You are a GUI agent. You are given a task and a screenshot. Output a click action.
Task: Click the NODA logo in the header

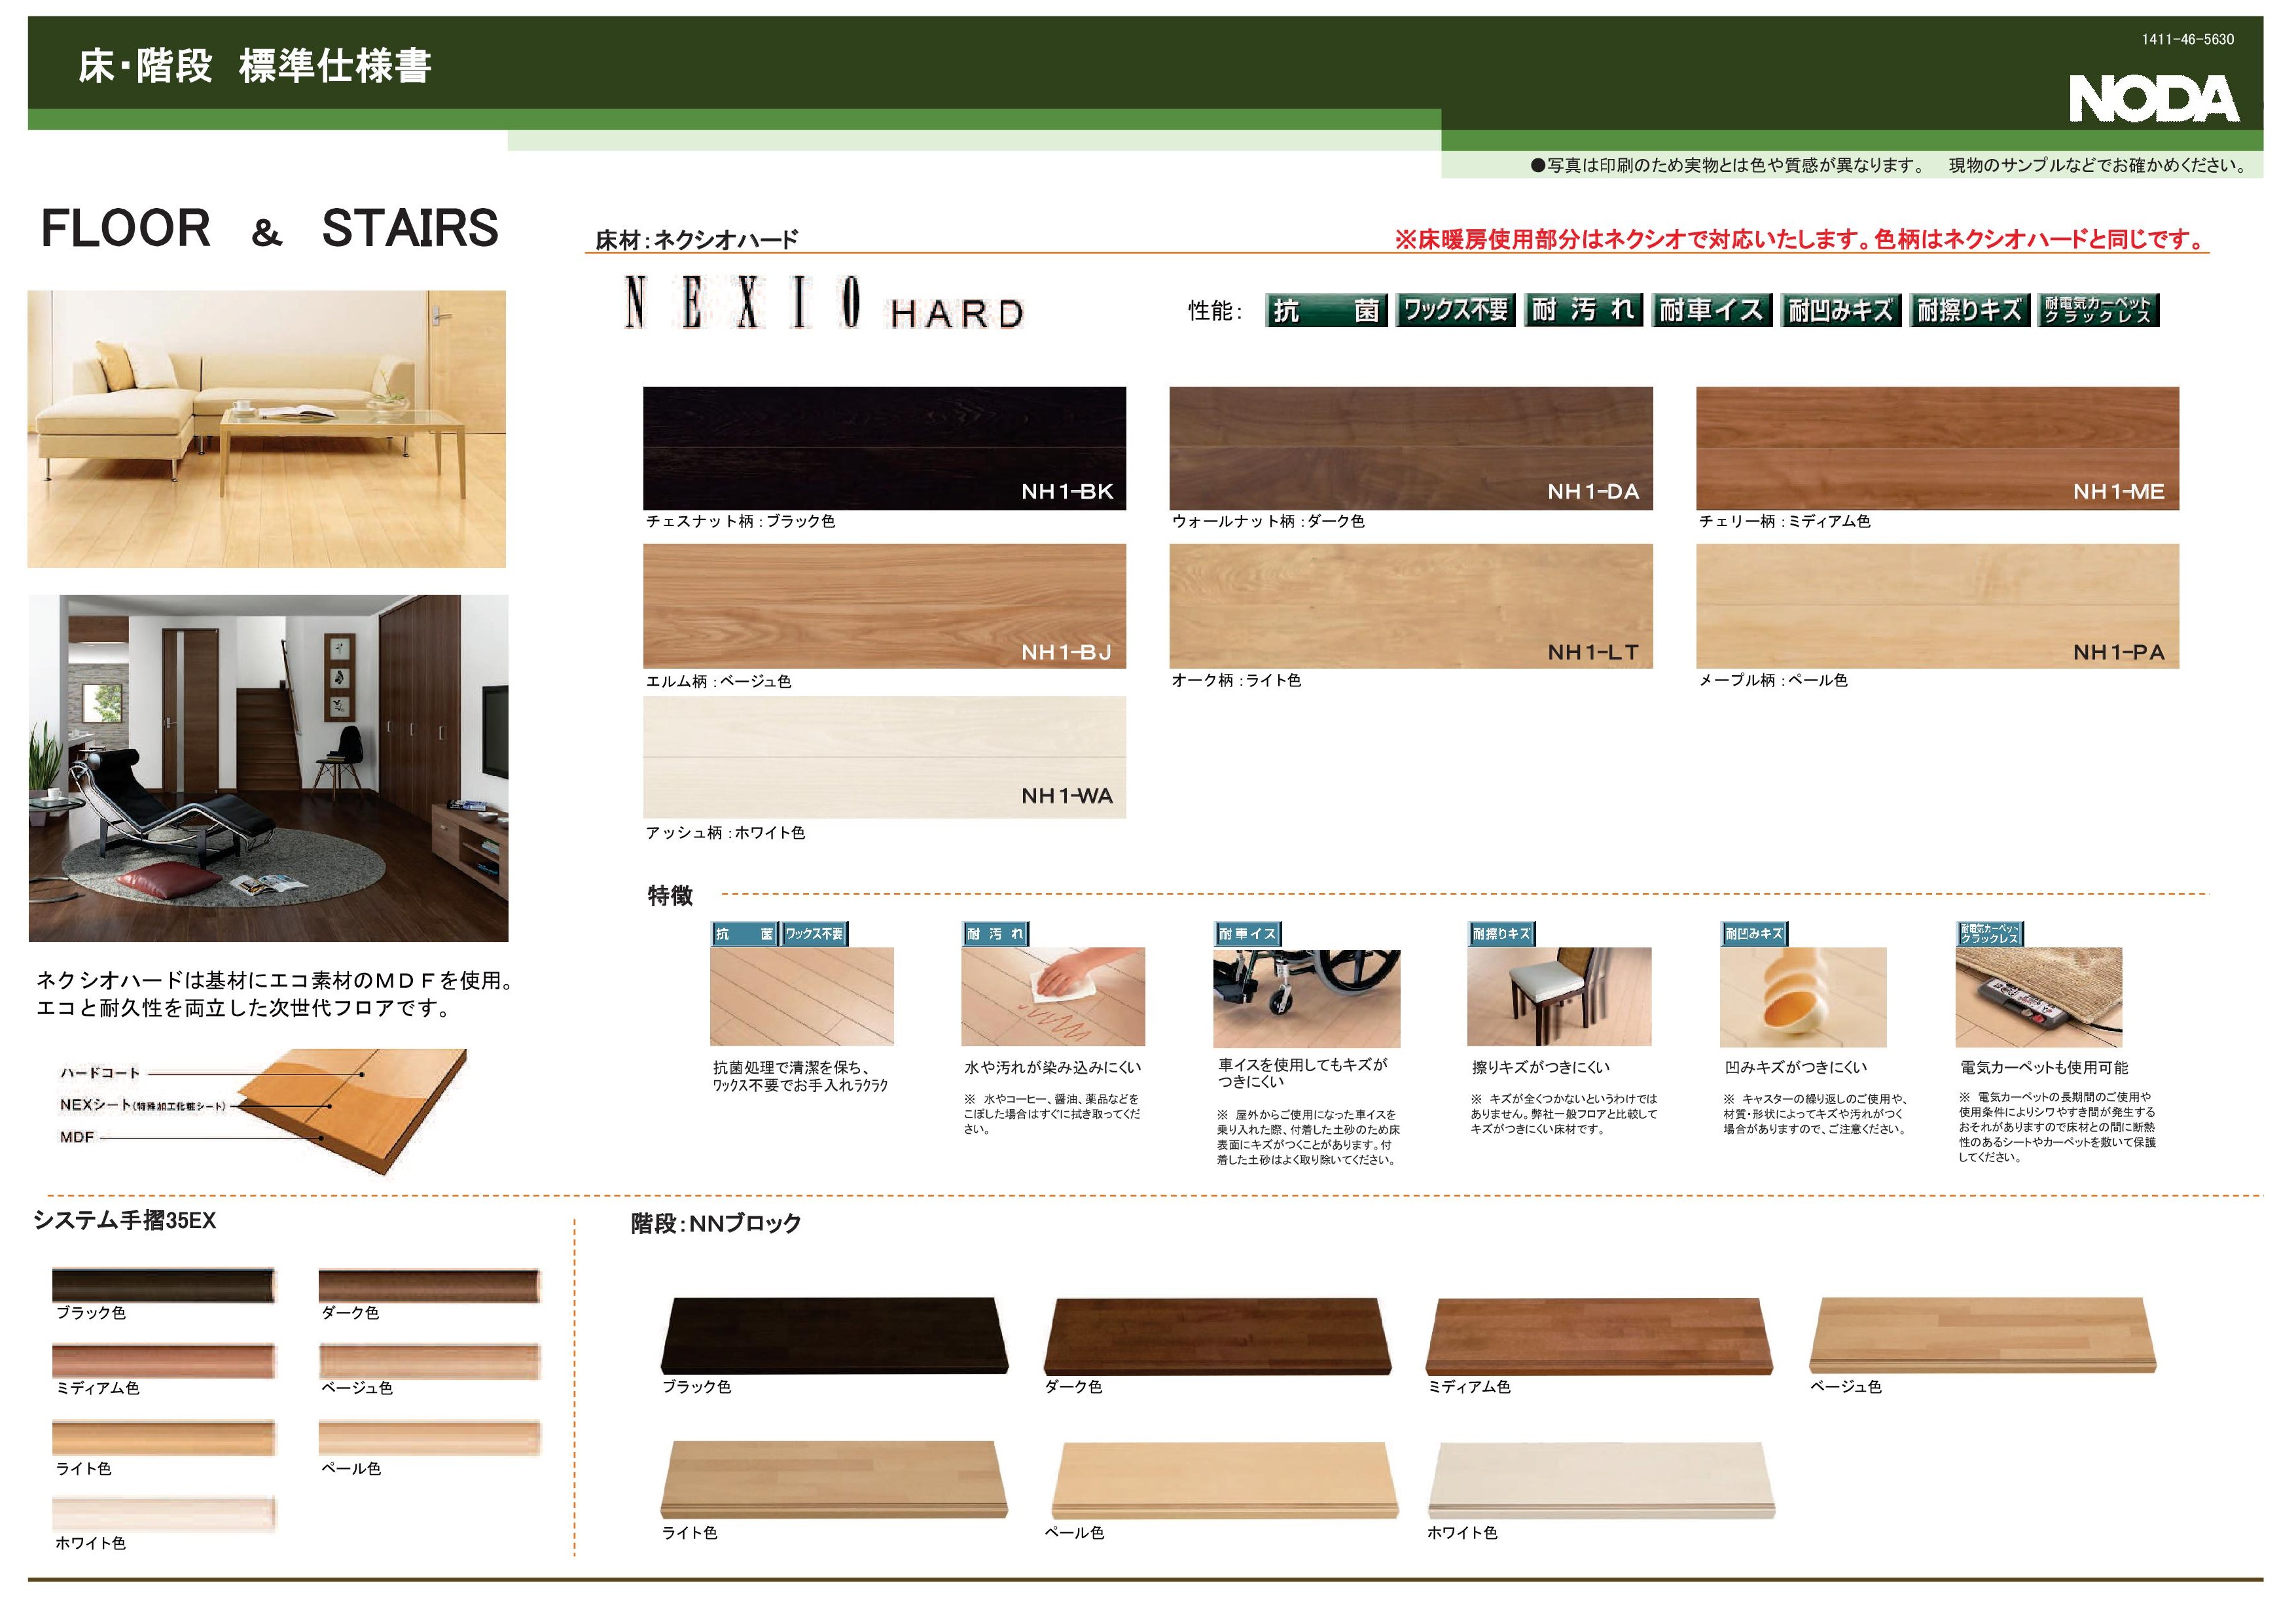pyautogui.click(x=2153, y=99)
